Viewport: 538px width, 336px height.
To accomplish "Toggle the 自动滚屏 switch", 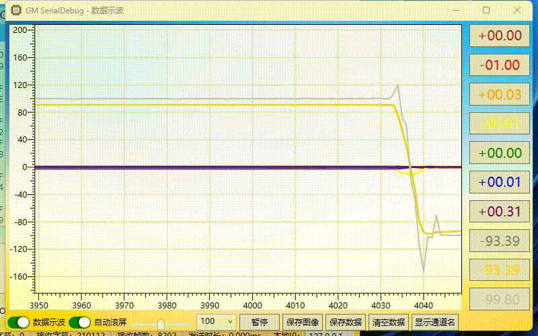I will tap(79, 323).
